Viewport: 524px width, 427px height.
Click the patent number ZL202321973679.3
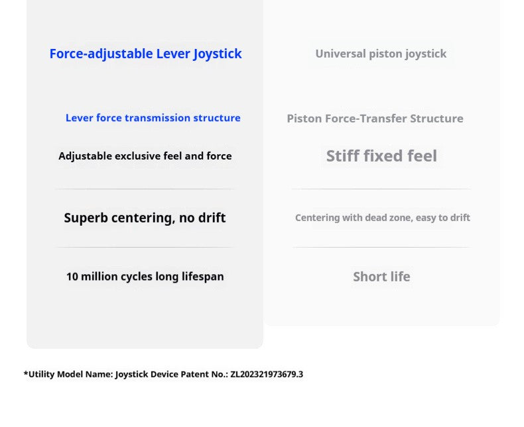pos(267,374)
